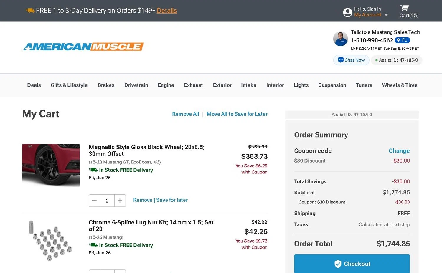Click the user account avatar icon
The height and width of the screenshot is (273, 442).
[348, 12]
